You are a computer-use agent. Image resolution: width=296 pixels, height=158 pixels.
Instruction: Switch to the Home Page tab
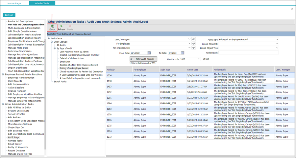14,3
